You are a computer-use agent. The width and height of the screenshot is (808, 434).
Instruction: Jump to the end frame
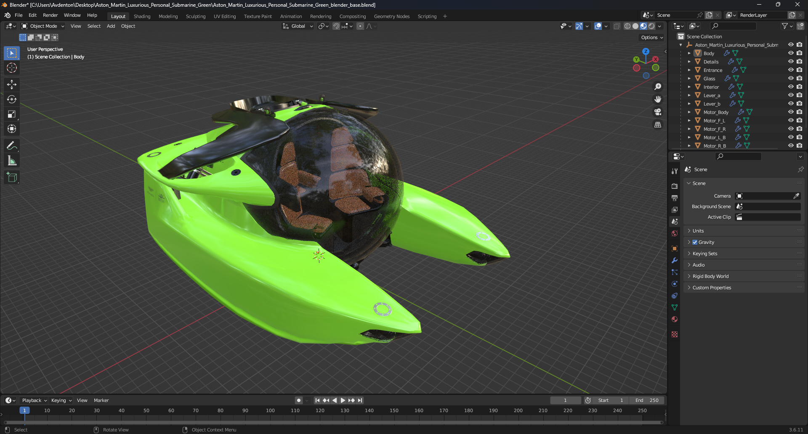click(x=360, y=400)
